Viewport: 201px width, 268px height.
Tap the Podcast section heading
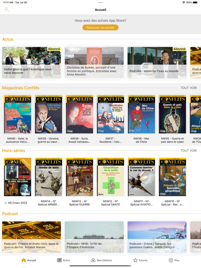point(10,214)
